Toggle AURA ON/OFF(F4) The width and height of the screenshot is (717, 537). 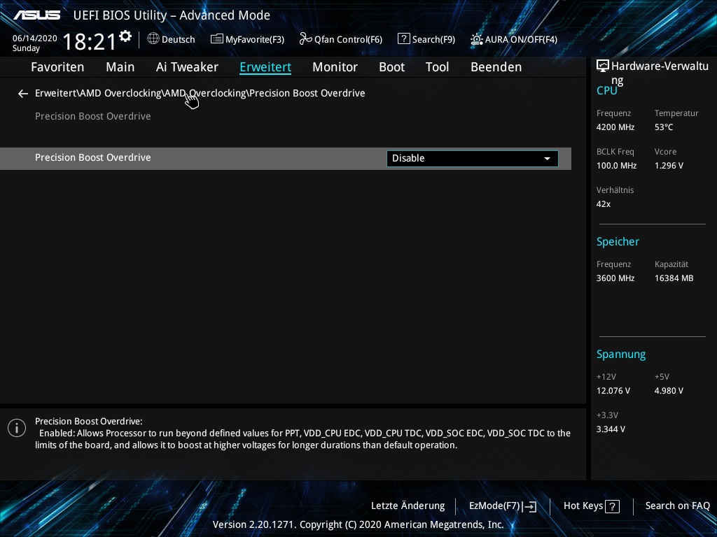[514, 39]
